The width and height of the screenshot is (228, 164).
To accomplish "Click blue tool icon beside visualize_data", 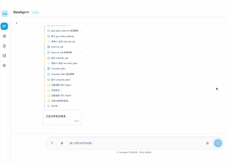I will click(48, 69).
